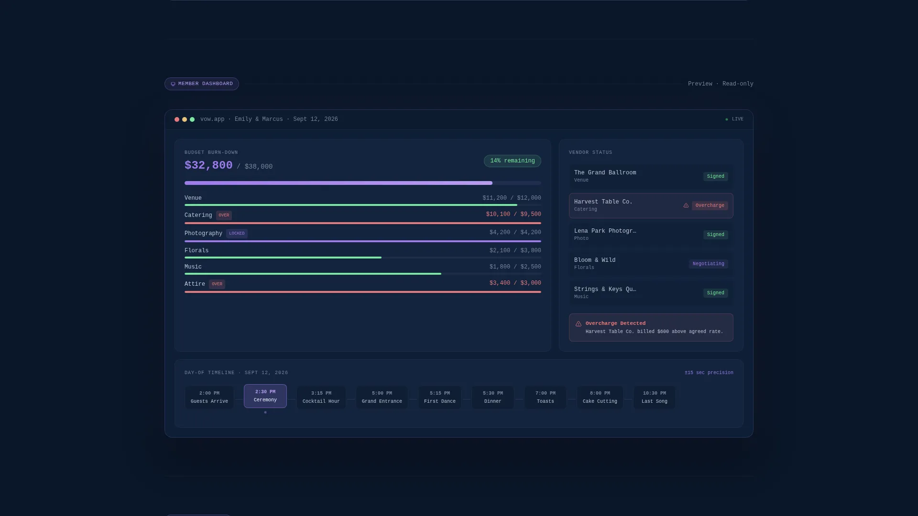This screenshot has height=516, width=918.
Task: Select the 5:00 PM Grand Entrance event
Action: [382, 398]
